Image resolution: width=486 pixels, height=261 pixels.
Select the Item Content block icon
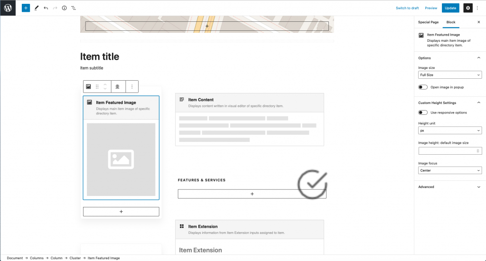tap(182, 100)
